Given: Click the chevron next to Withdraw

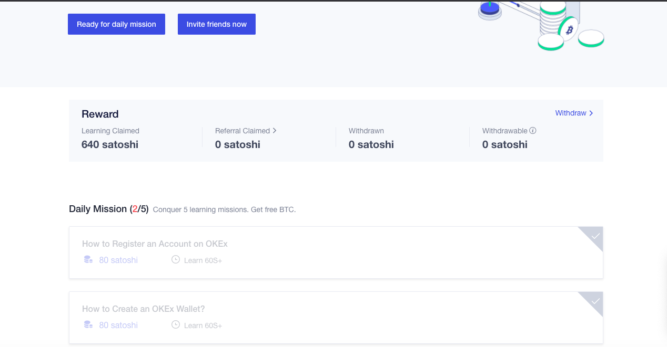Looking at the screenshot, I should point(591,113).
